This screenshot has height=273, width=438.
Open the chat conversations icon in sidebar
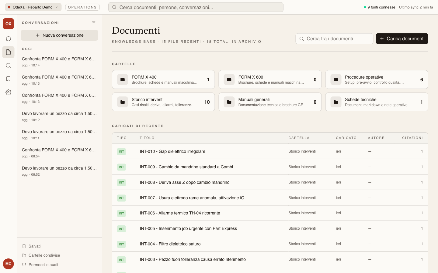click(8, 39)
